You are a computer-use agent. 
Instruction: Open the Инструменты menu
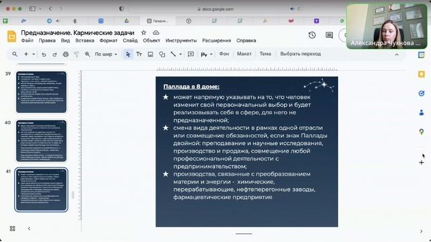pos(181,40)
